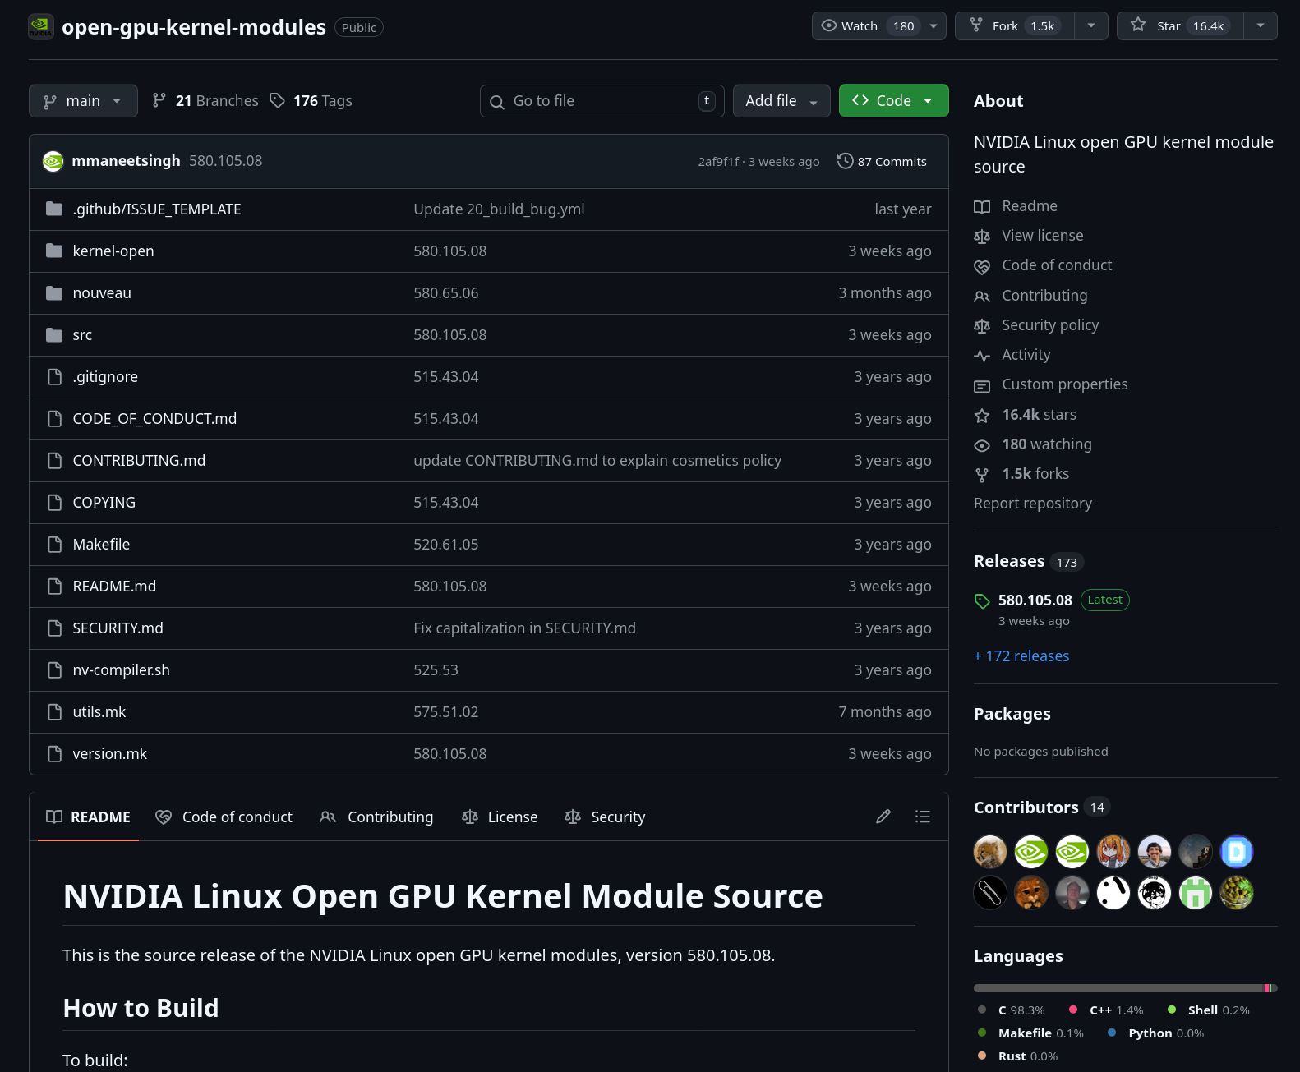Viewport: 1300px width, 1072px height.
Task: Click the book icon next to Readme
Action: pos(982,206)
